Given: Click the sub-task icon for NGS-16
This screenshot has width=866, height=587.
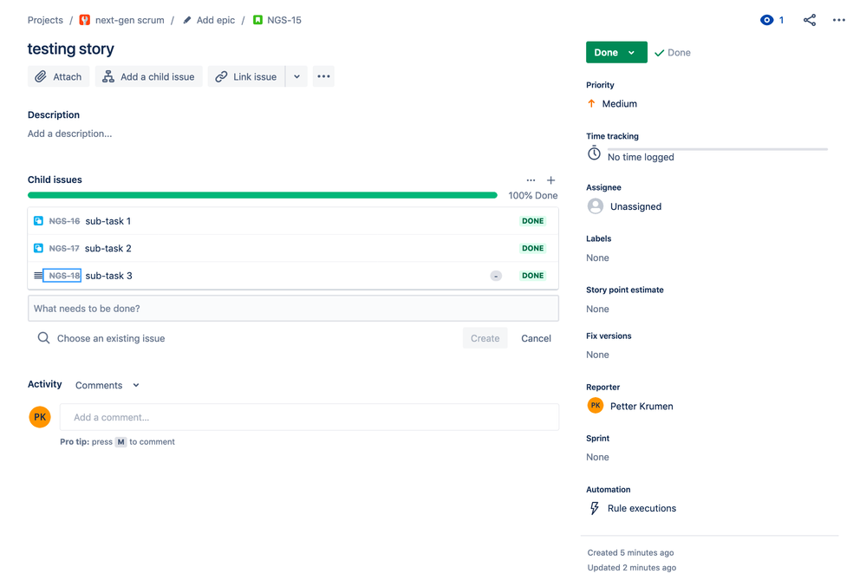Looking at the screenshot, I should pos(39,221).
